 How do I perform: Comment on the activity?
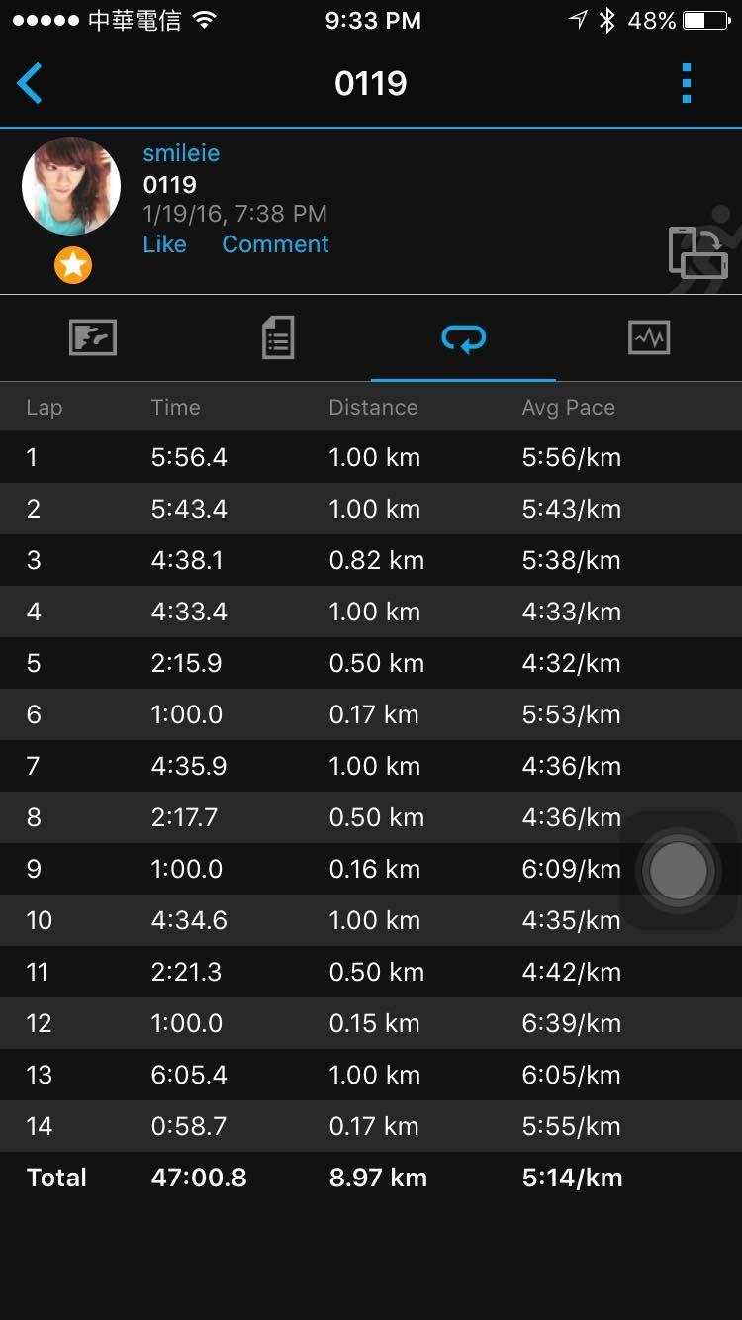tap(275, 244)
